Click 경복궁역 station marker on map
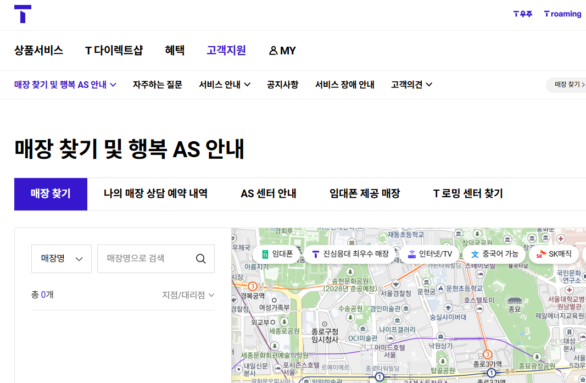586x383 pixels. pyautogui.click(x=253, y=286)
